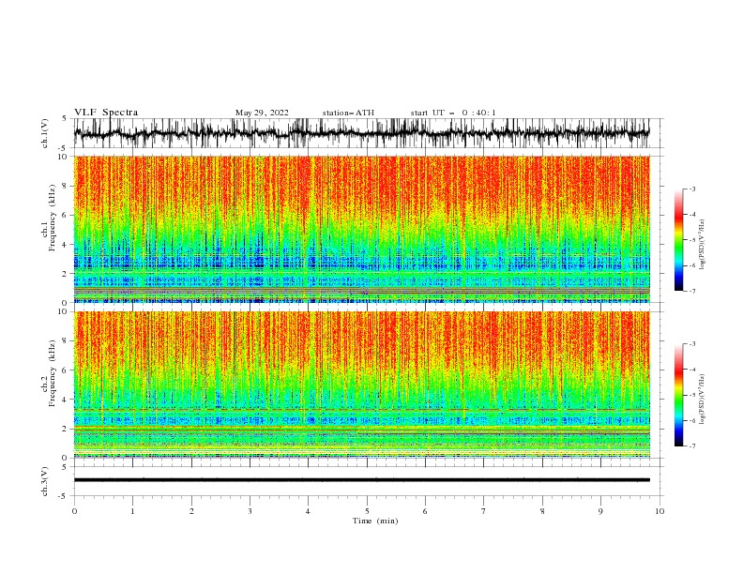Image resolution: width=743 pixels, height=574 pixels.
Task: Click the time axis tick label "10"
Action: (x=660, y=511)
